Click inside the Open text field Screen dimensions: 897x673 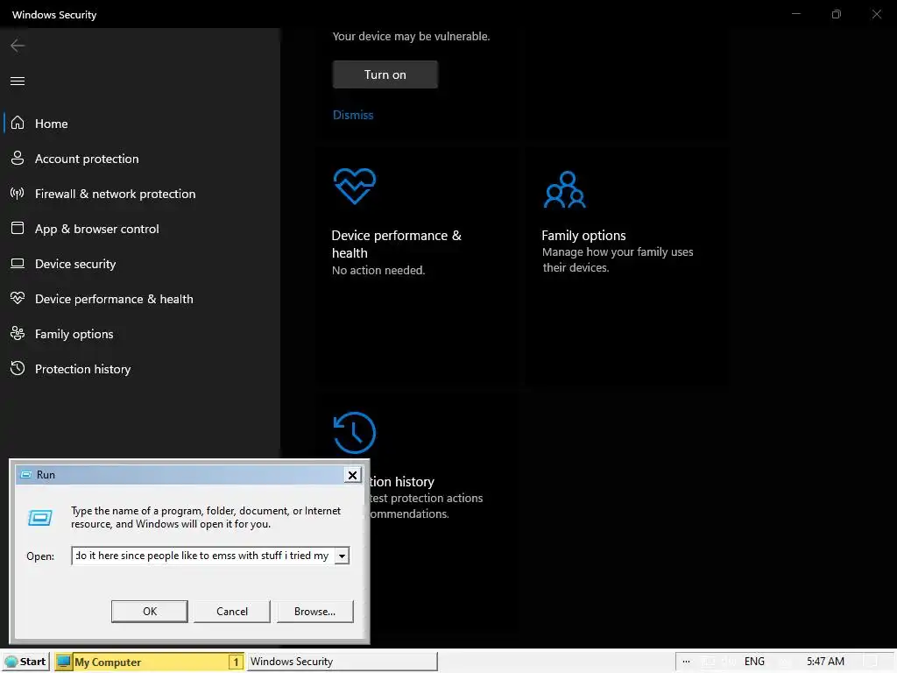click(x=203, y=556)
